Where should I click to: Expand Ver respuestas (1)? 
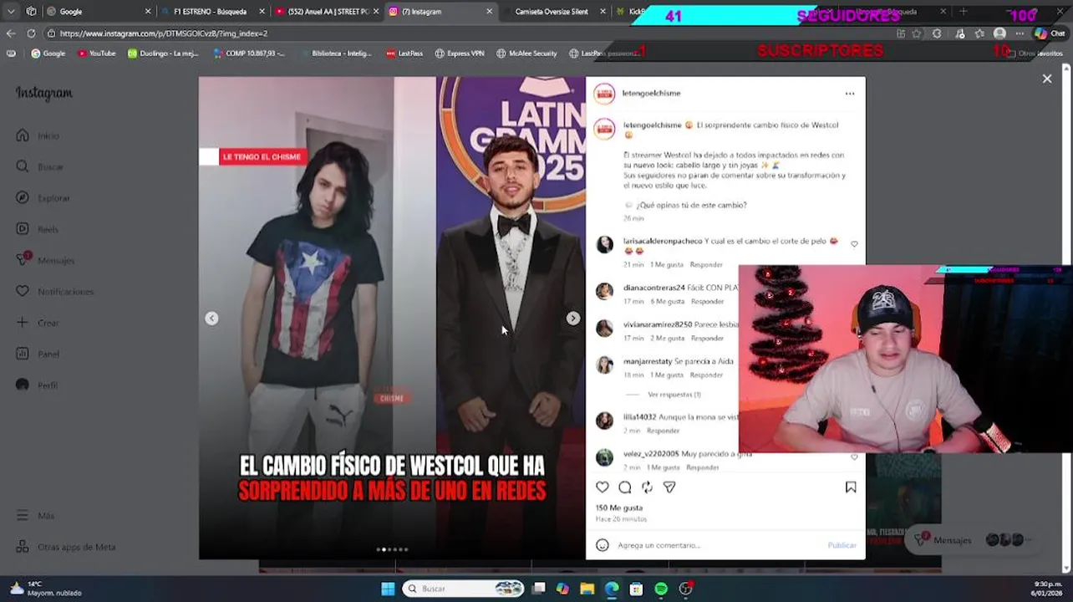(674, 395)
